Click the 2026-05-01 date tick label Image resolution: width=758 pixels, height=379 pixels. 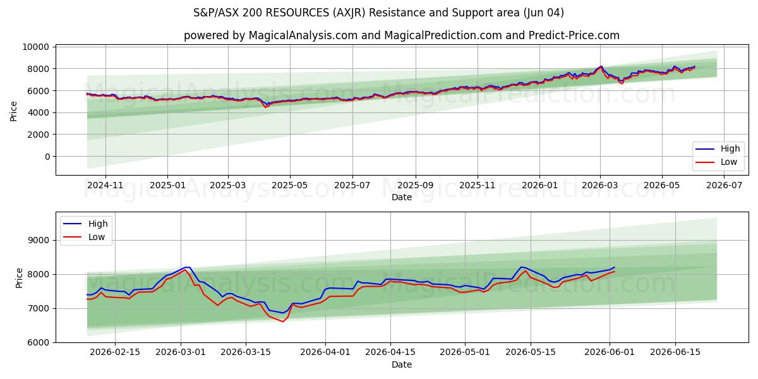pyautogui.click(x=465, y=352)
